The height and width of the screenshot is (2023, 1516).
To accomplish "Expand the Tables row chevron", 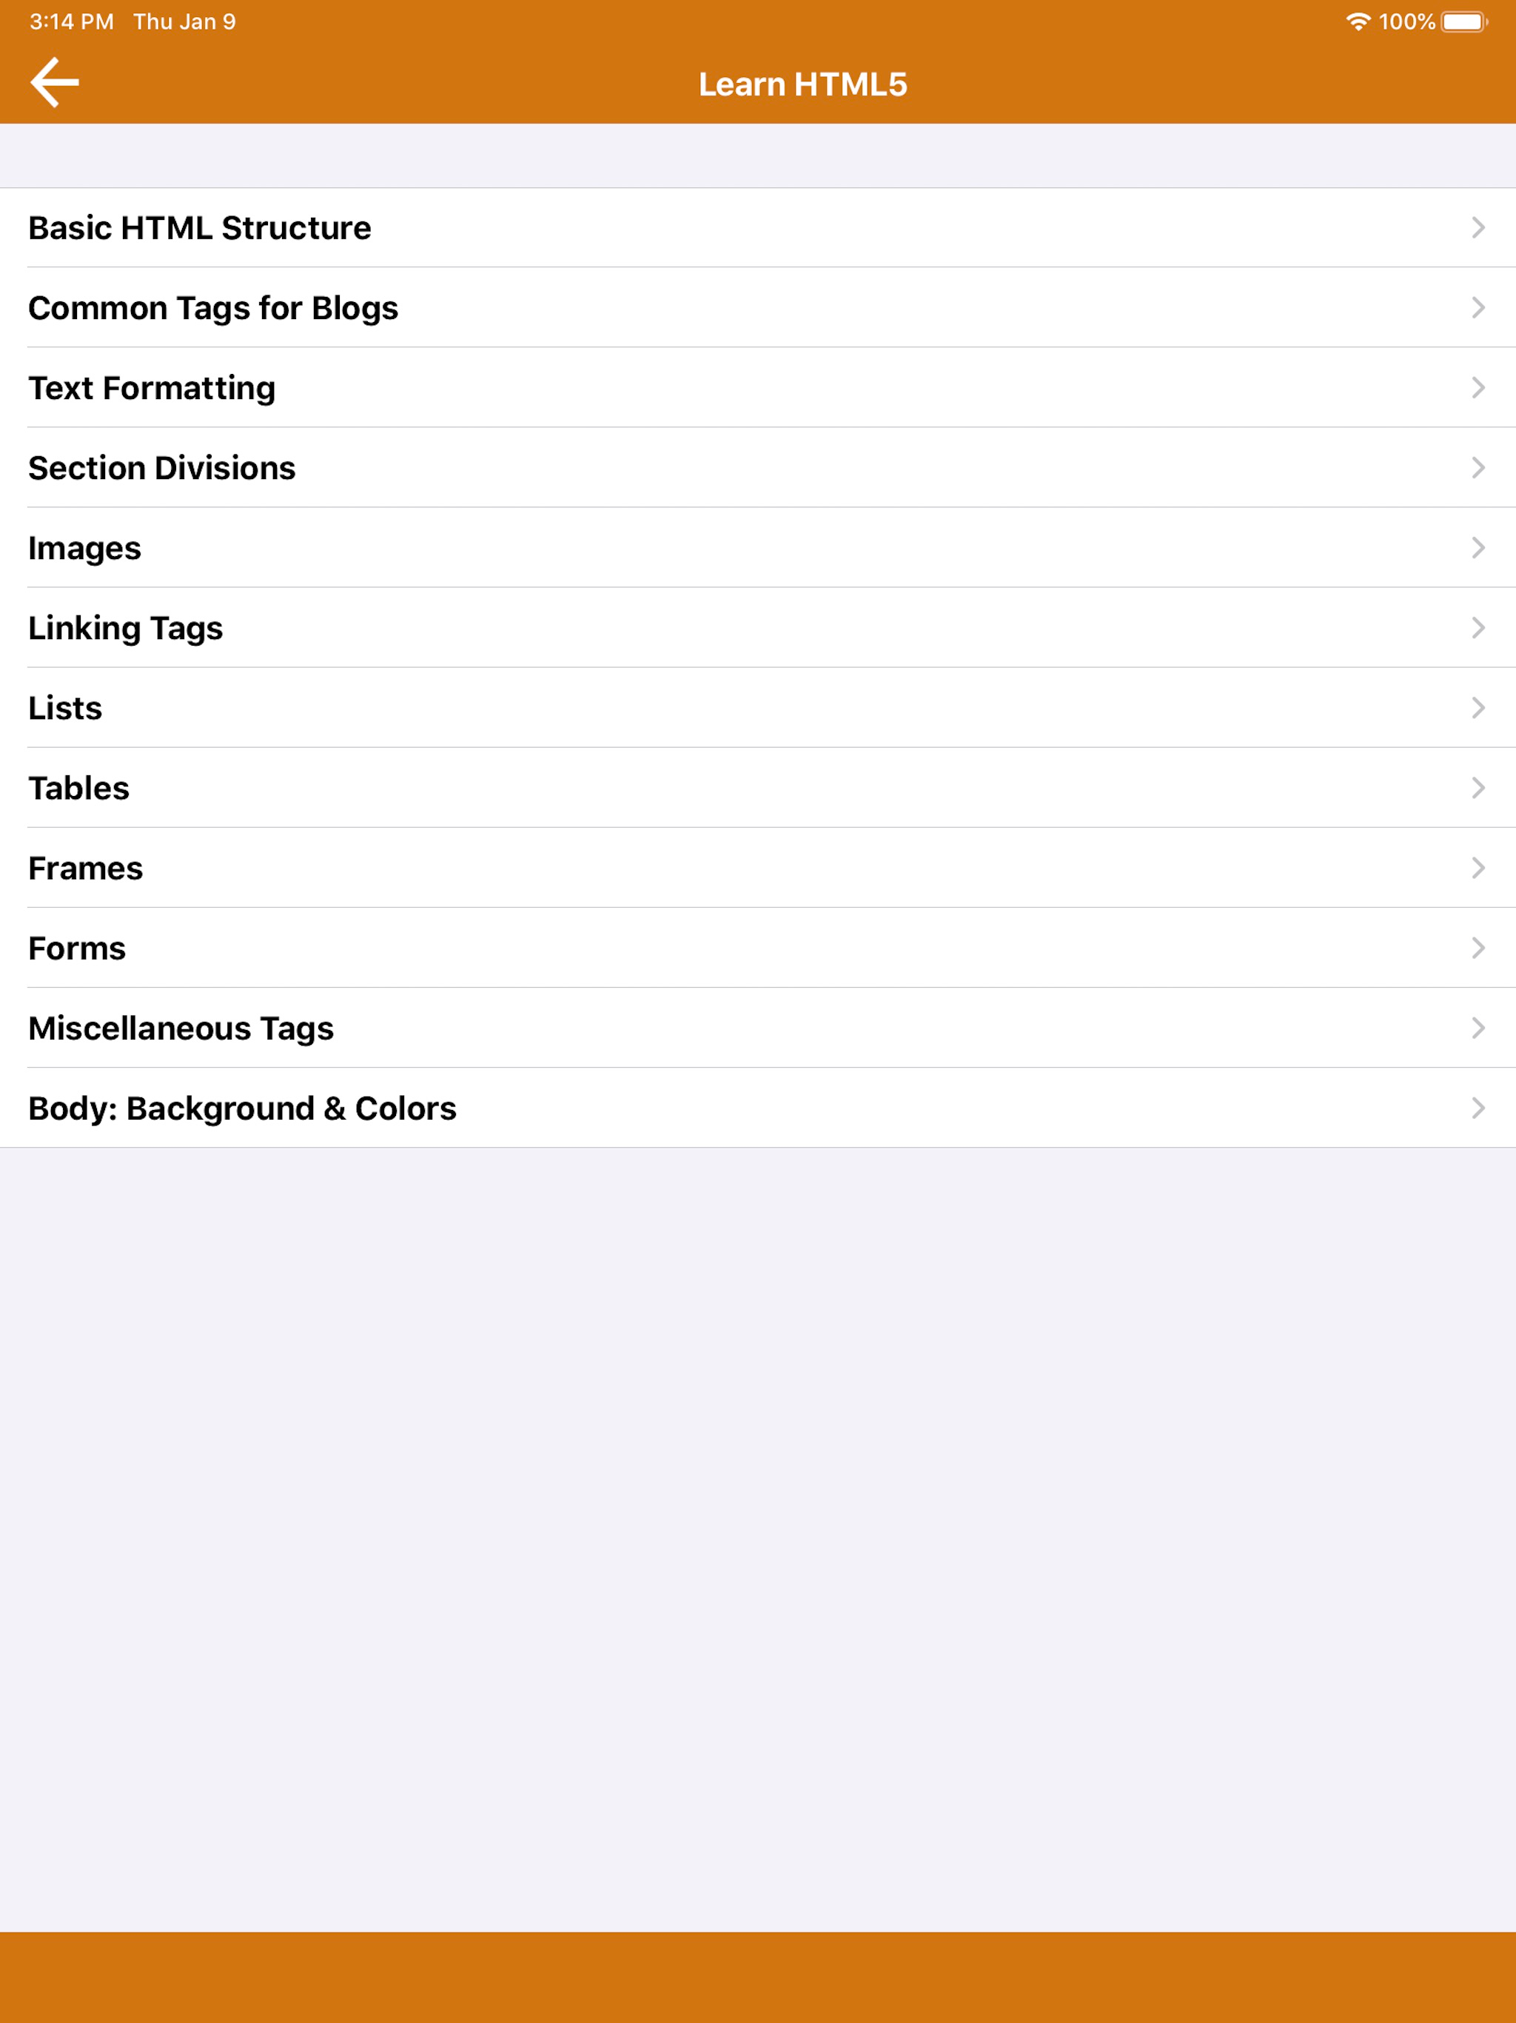I will (1478, 787).
